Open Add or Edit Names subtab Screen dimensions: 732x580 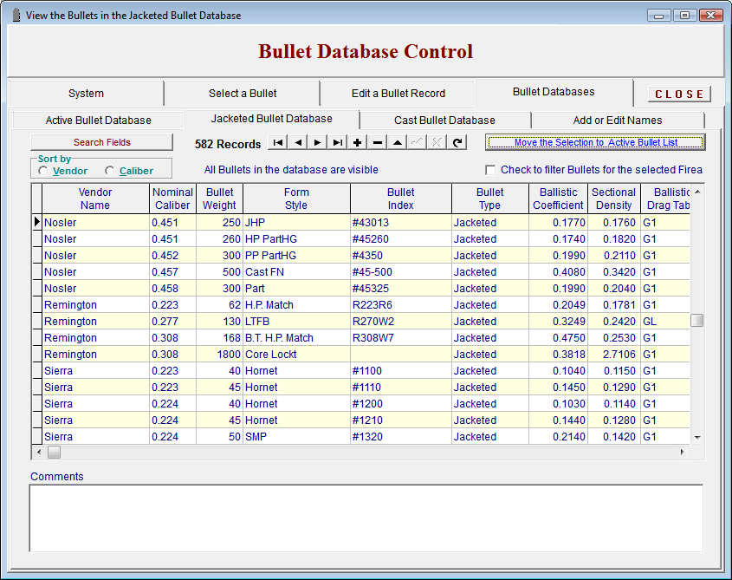pyautogui.click(x=618, y=121)
